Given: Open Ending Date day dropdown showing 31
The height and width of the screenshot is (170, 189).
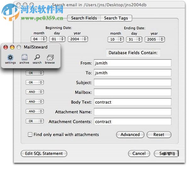Looking at the screenshot, I should click(x=134, y=39).
